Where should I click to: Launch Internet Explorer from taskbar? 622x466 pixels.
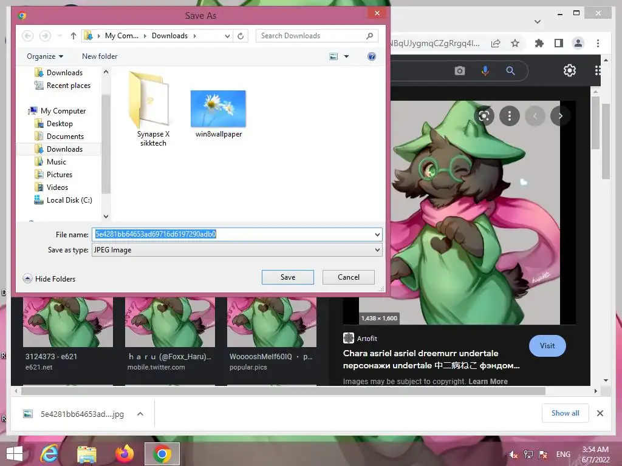coord(49,454)
